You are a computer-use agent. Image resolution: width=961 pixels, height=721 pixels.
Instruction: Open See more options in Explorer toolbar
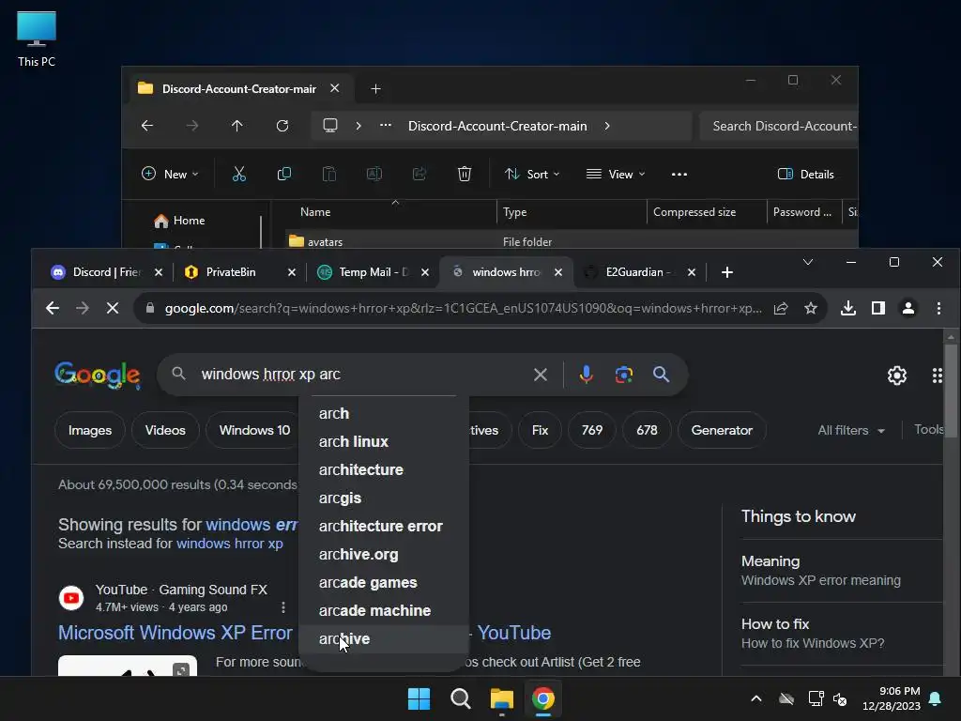[x=679, y=174]
